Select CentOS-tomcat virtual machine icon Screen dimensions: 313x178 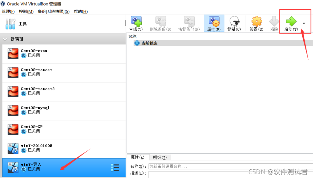(13, 72)
